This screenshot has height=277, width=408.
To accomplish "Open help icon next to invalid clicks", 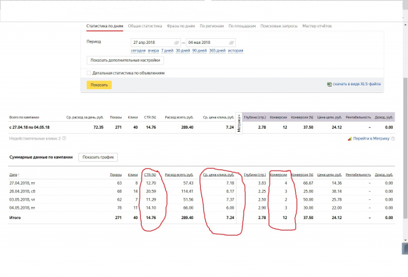I will coord(64,138).
